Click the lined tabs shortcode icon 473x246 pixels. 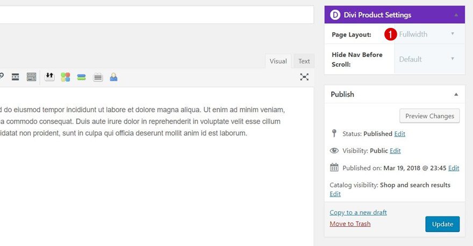pyautogui.click(x=97, y=77)
